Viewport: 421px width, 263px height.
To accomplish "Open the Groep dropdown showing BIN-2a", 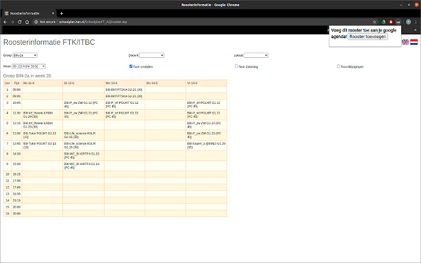I will (25, 55).
